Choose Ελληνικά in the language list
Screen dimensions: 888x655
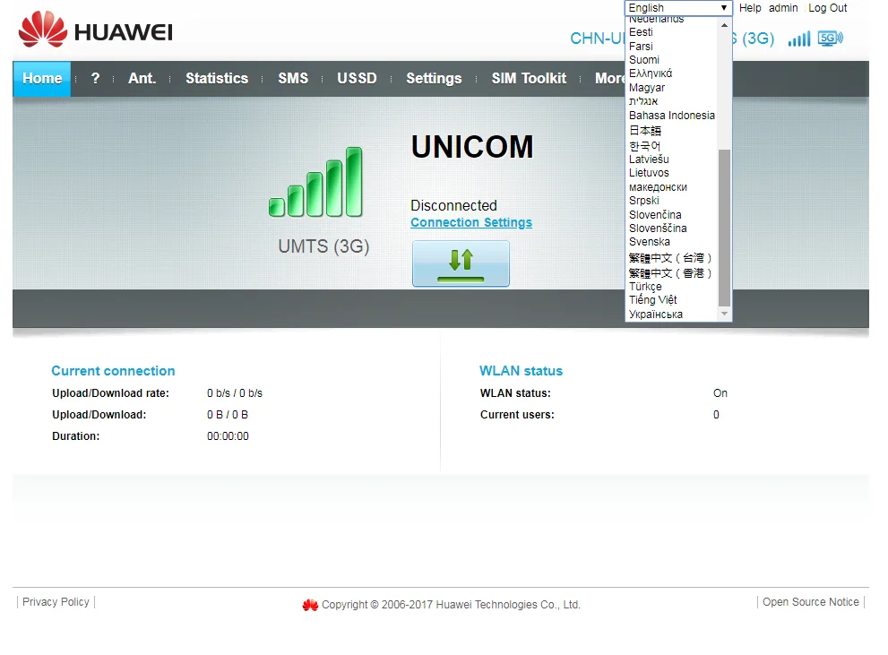pos(671,73)
